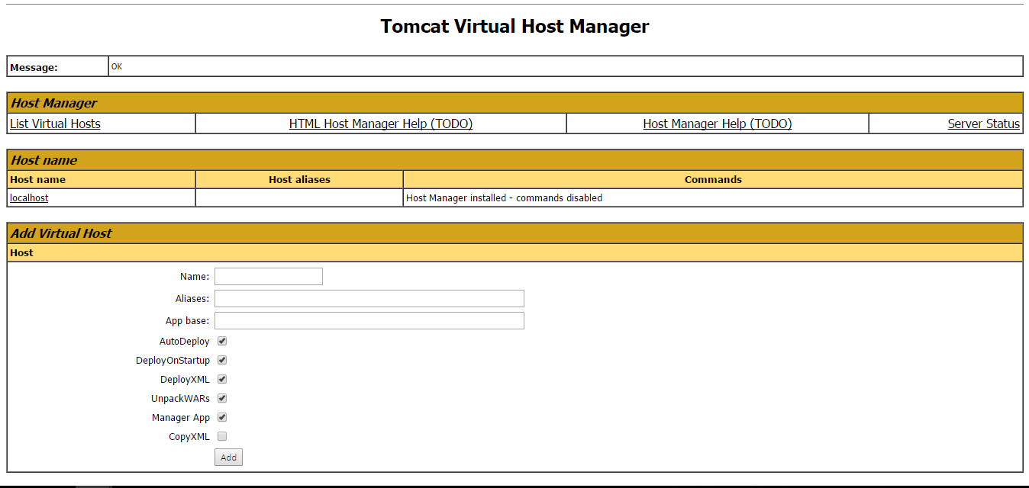Uncheck the Manager App checkbox
The height and width of the screenshot is (488, 1029).
tap(222, 417)
